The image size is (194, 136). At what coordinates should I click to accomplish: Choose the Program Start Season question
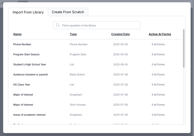[26, 55]
